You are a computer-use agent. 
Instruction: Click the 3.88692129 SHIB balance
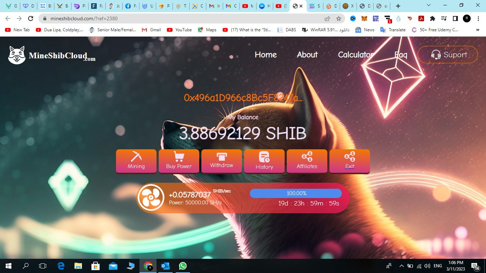[243, 134]
